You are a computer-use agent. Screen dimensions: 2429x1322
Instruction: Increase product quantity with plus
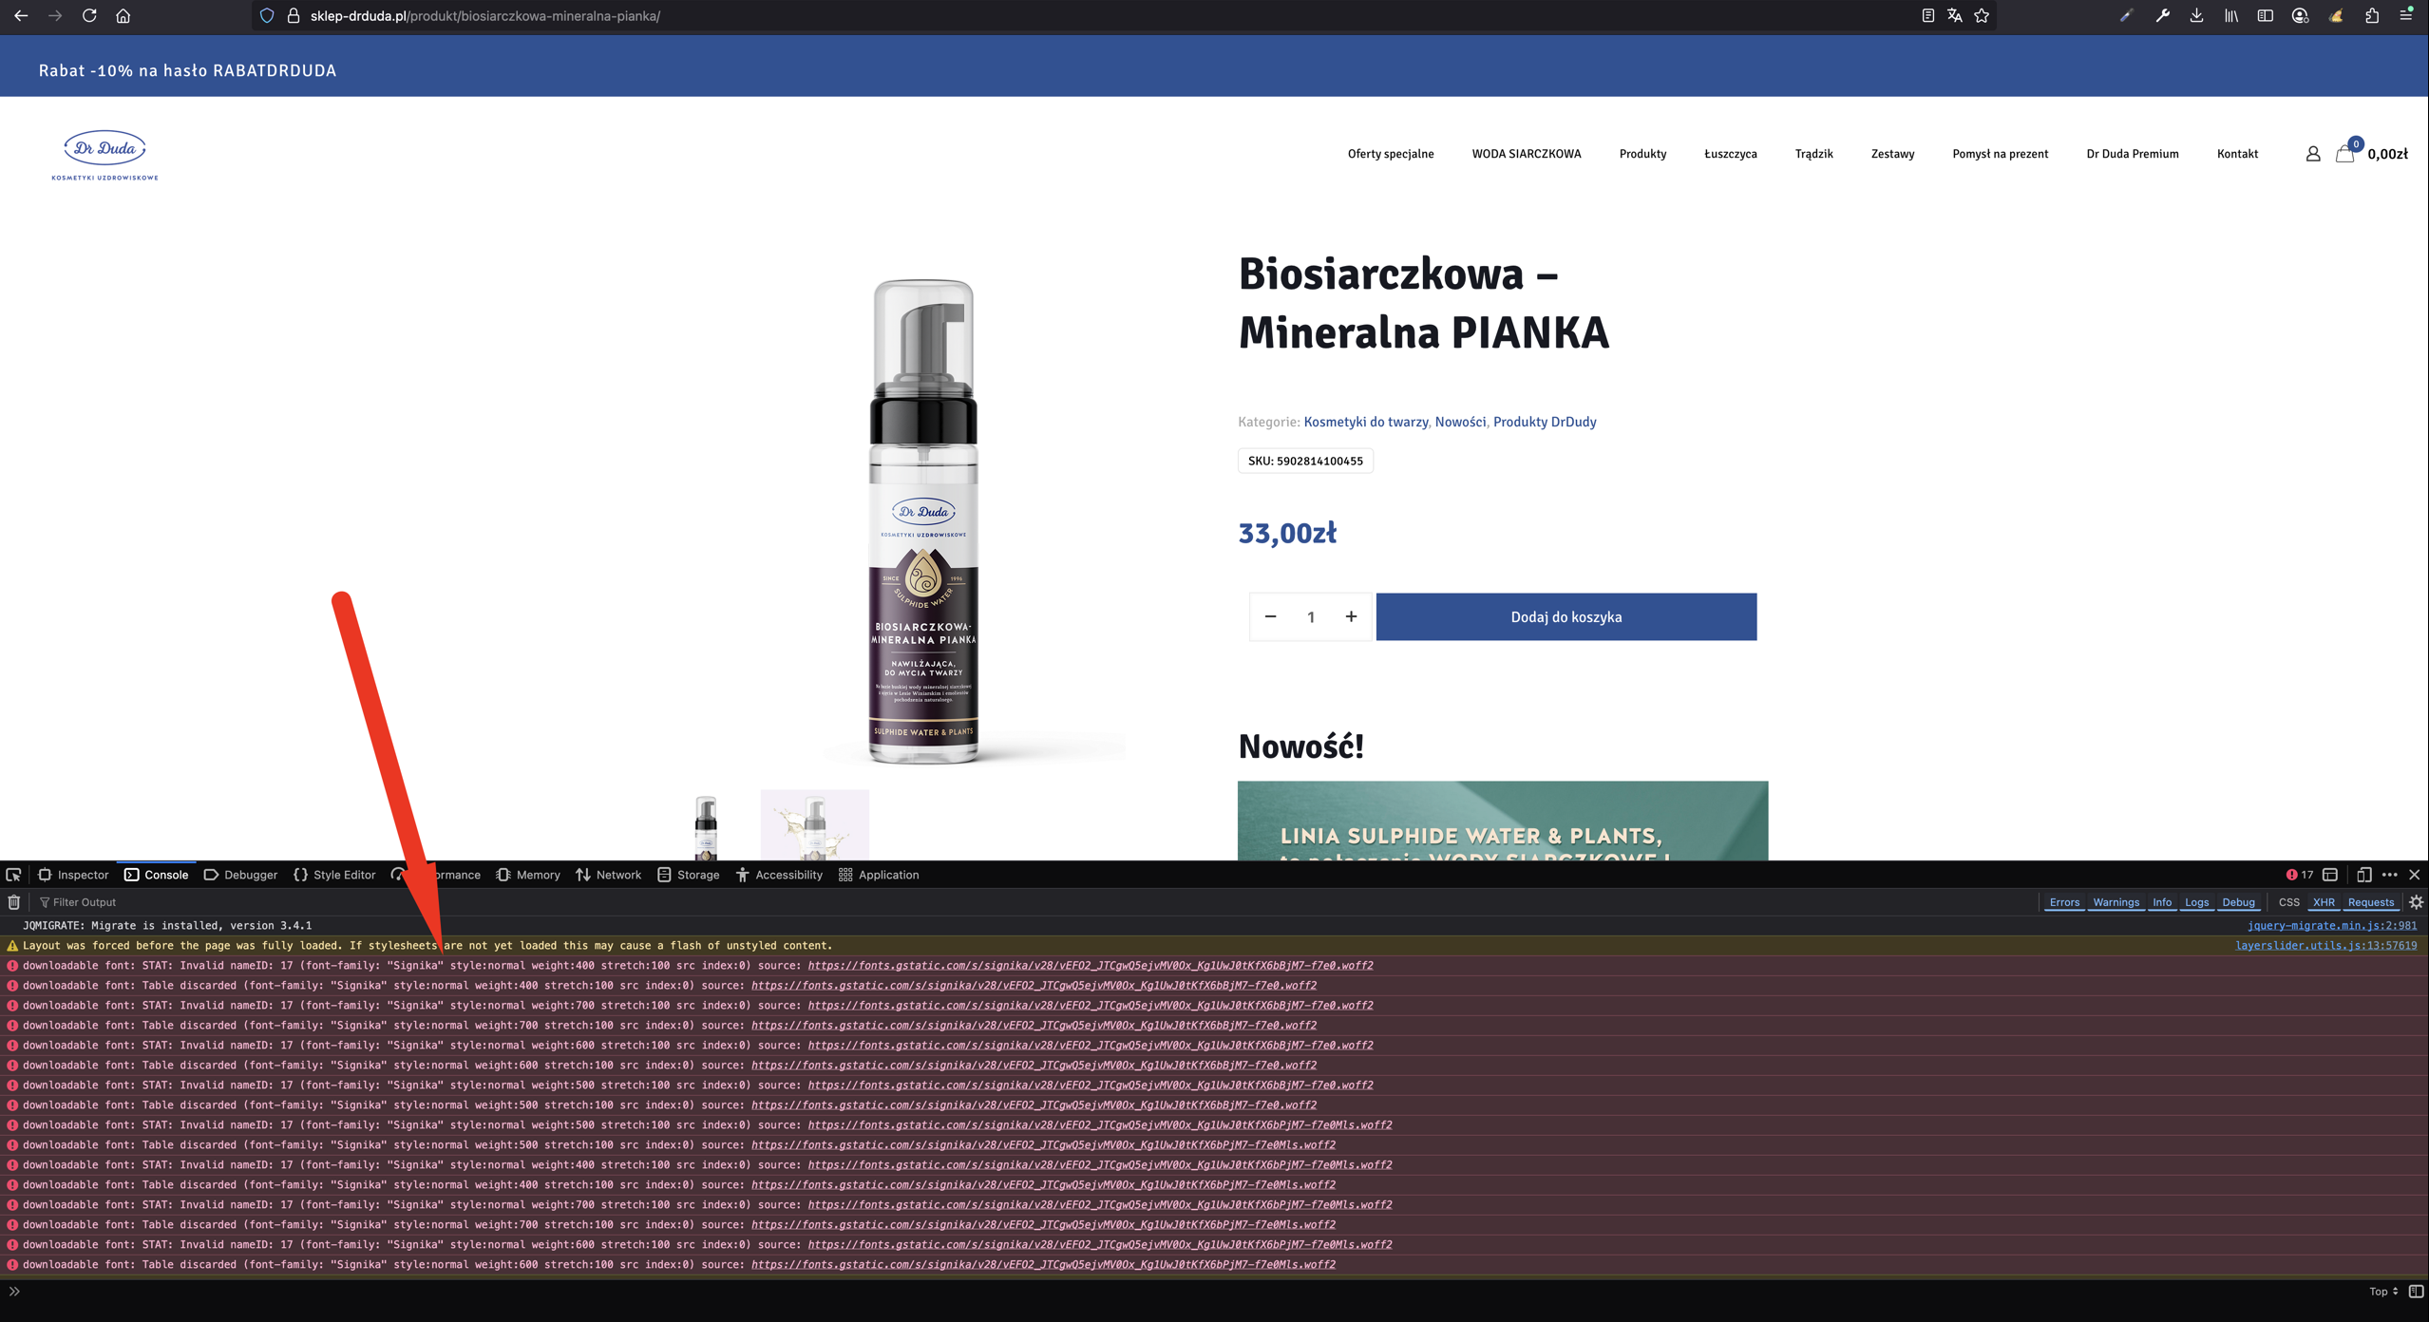click(1351, 617)
